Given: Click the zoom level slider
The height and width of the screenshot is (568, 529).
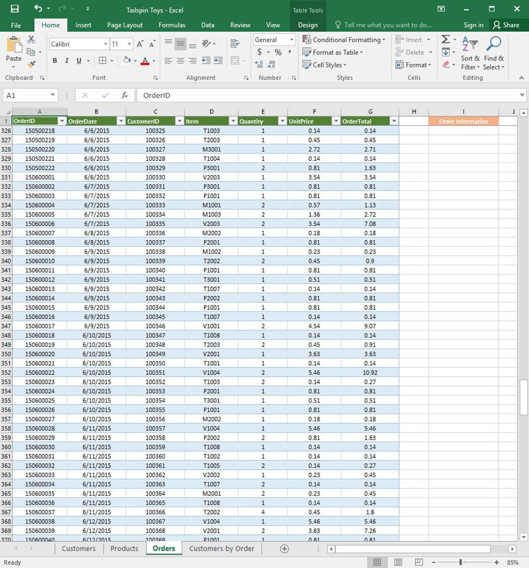Looking at the screenshot, I should pyautogui.click(x=460, y=562).
